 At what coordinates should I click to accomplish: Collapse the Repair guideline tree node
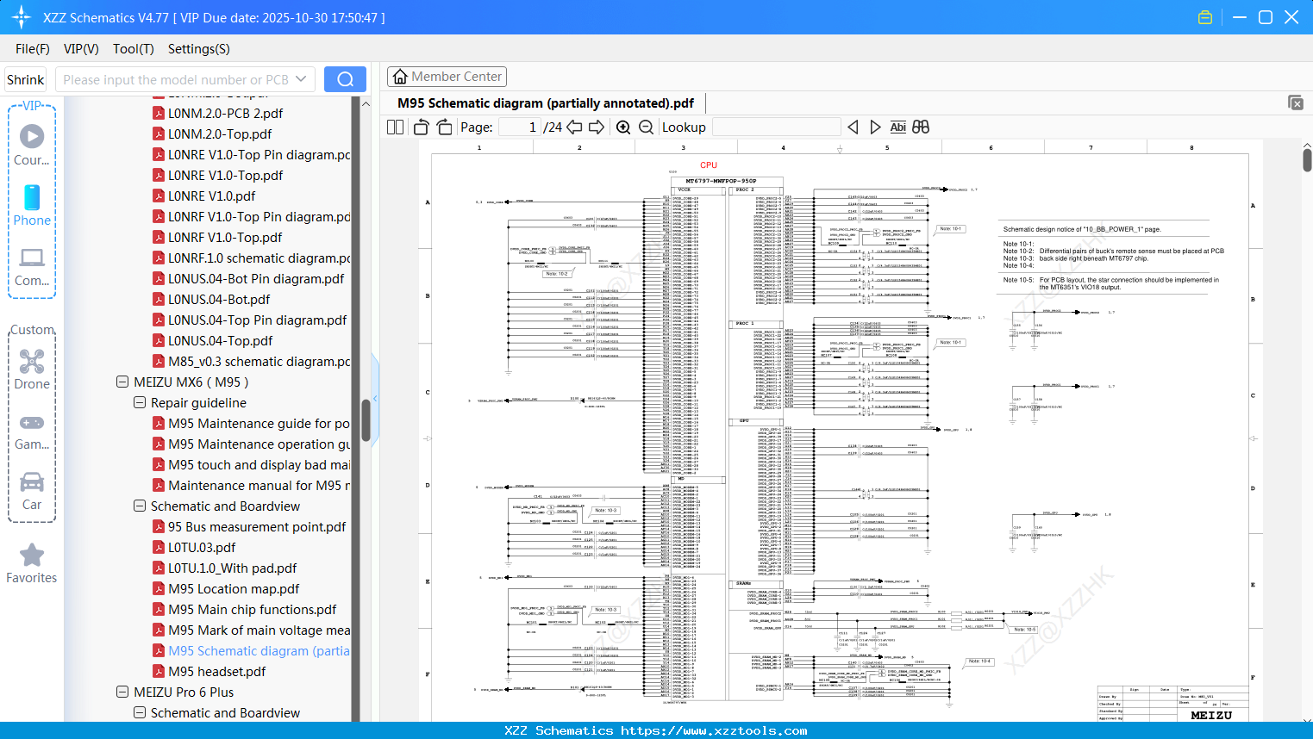[x=139, y=402]
